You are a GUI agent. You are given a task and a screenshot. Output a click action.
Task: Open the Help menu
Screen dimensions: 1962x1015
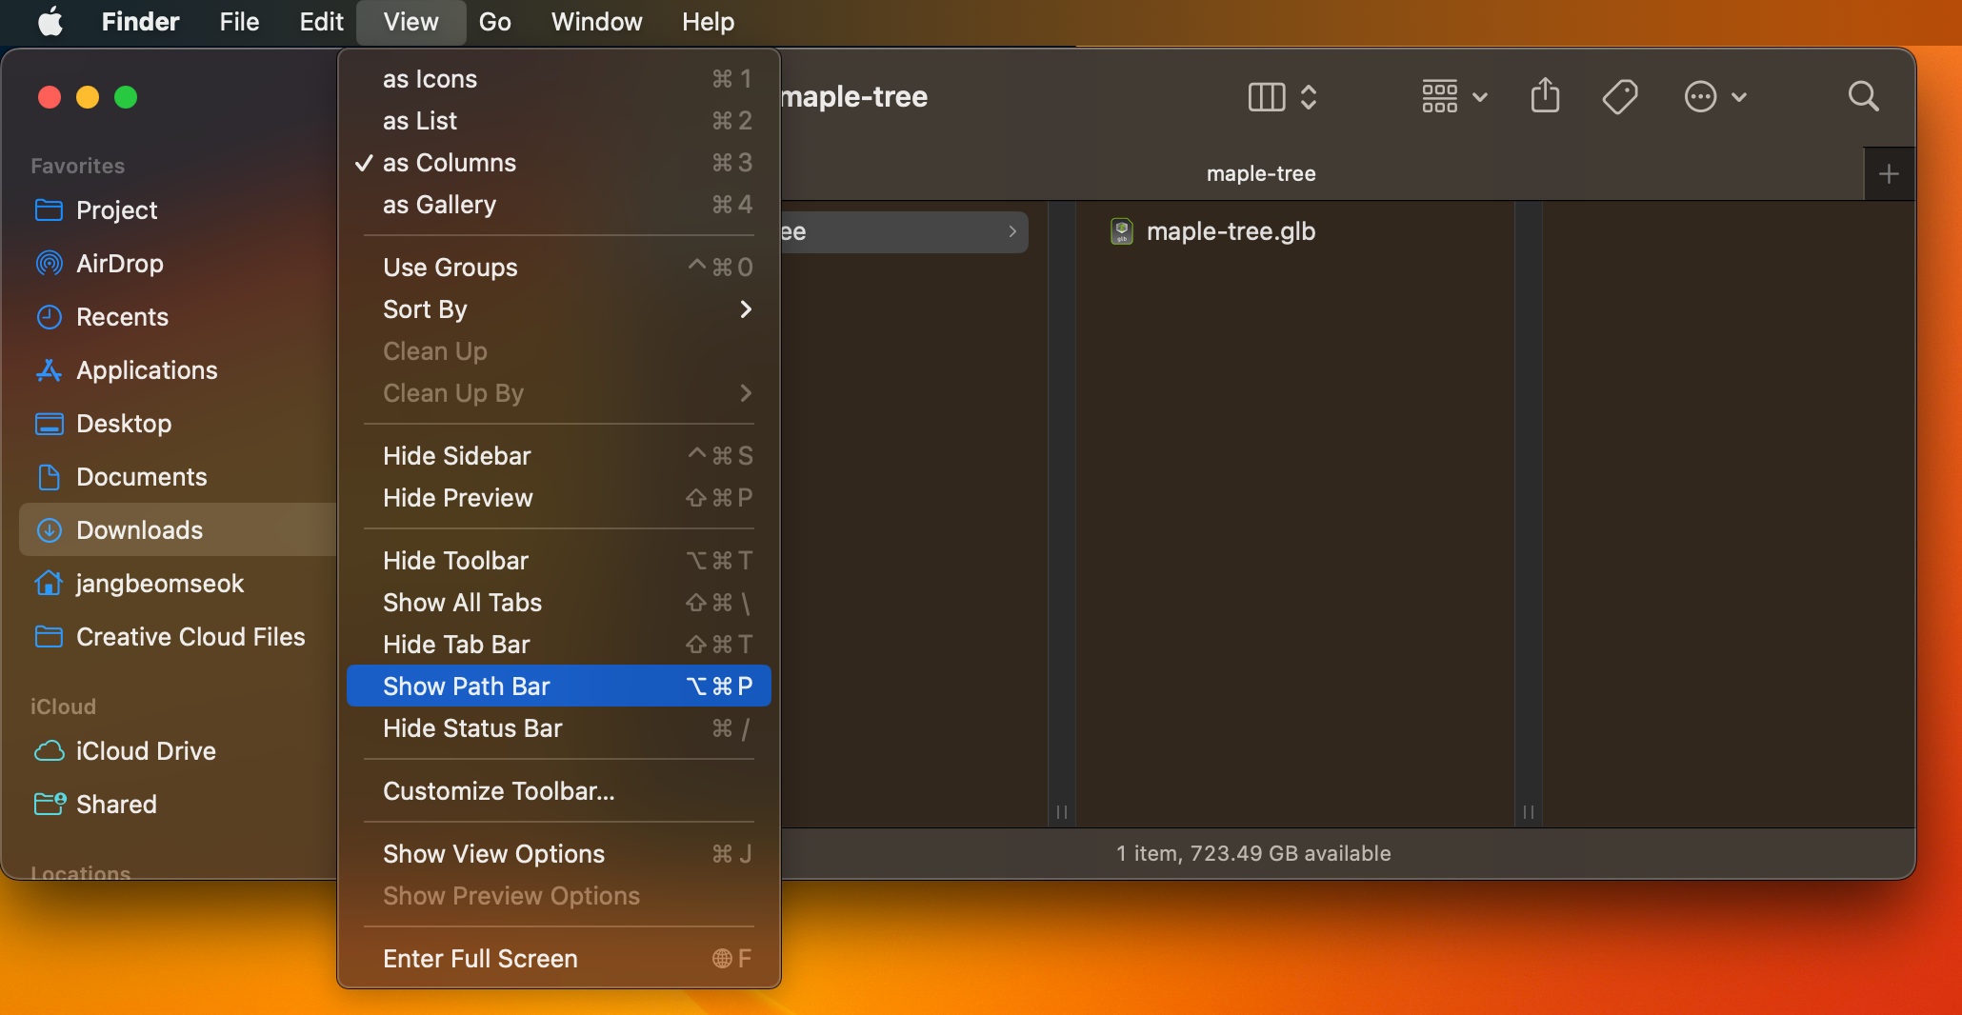point(708,21)
